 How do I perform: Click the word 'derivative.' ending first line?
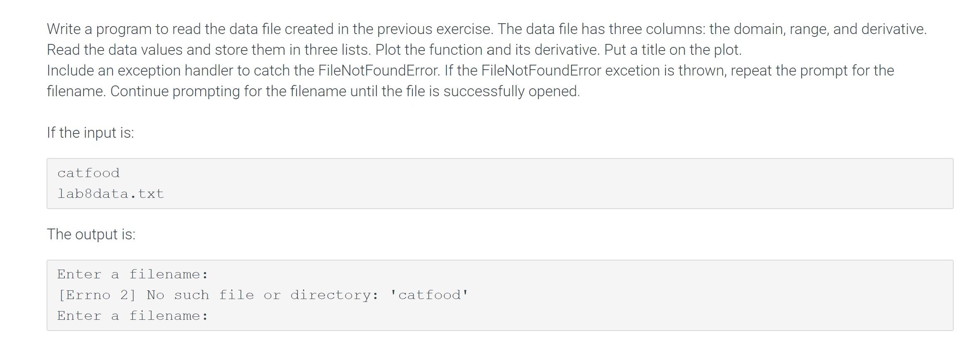click(x=894, y=29)
